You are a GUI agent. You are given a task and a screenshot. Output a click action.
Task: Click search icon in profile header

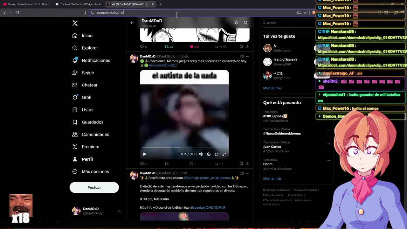click(x=246, y=23)
